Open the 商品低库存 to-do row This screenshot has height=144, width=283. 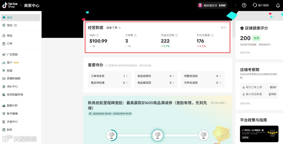pyautogui.click(x=156, y=76)
